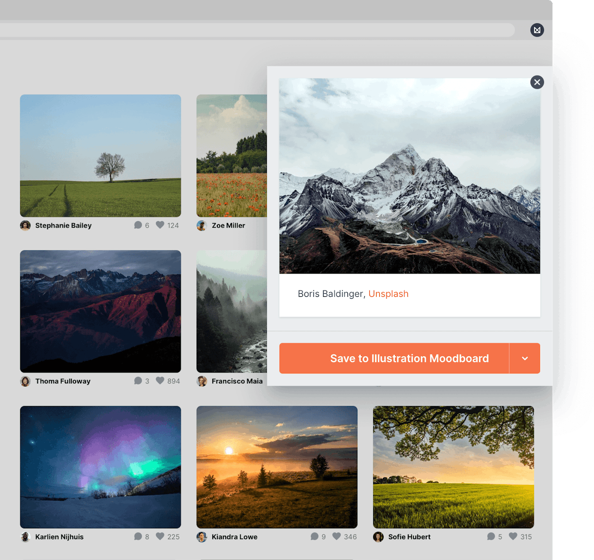Click Stephanie Bailey's profile avatar
Screen dimensions: 594x560
[x=25, y=226]
